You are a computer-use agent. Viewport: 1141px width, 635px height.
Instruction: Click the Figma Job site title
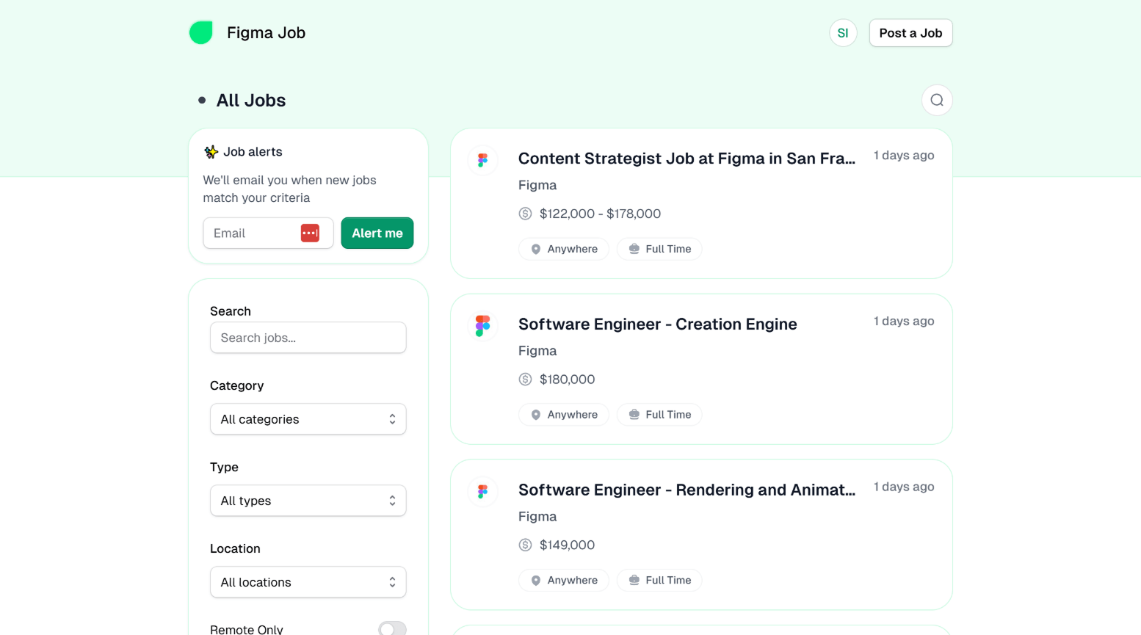[266, 33]
